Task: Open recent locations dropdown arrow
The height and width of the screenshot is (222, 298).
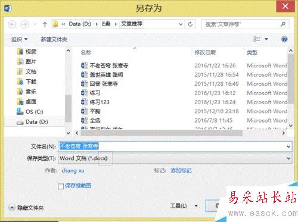Action: click(x=35, y=24)
